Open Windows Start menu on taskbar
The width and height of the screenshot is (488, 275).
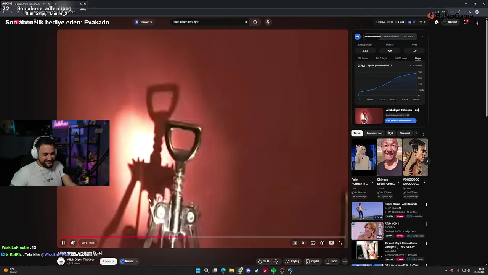click(x=198, y=270)
